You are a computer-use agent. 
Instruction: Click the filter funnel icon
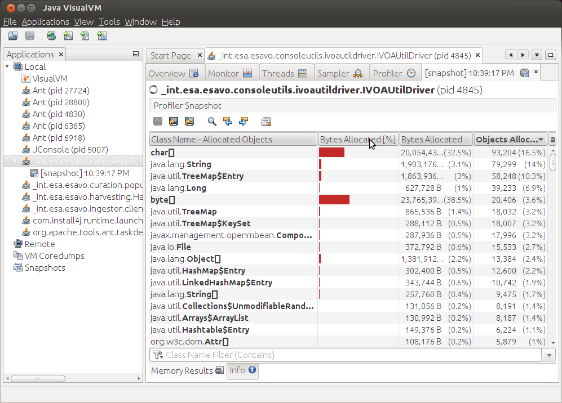(157, 355)
